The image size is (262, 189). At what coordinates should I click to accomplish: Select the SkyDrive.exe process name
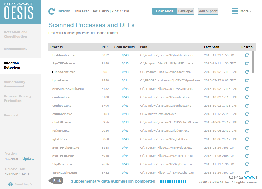[x=63, y=164]
